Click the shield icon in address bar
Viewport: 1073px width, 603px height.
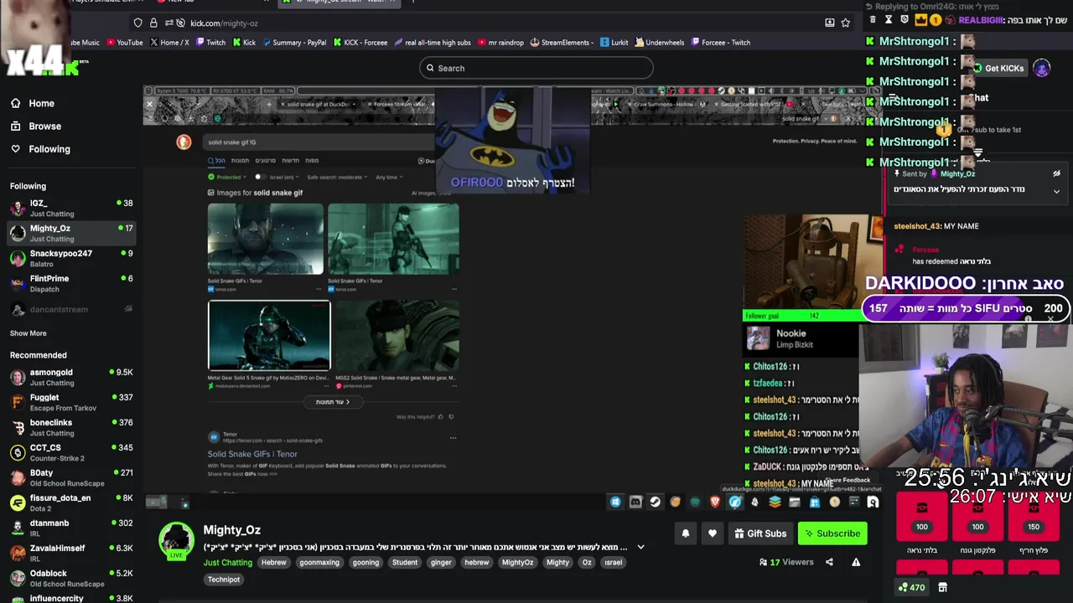click(x=137, y=23)
